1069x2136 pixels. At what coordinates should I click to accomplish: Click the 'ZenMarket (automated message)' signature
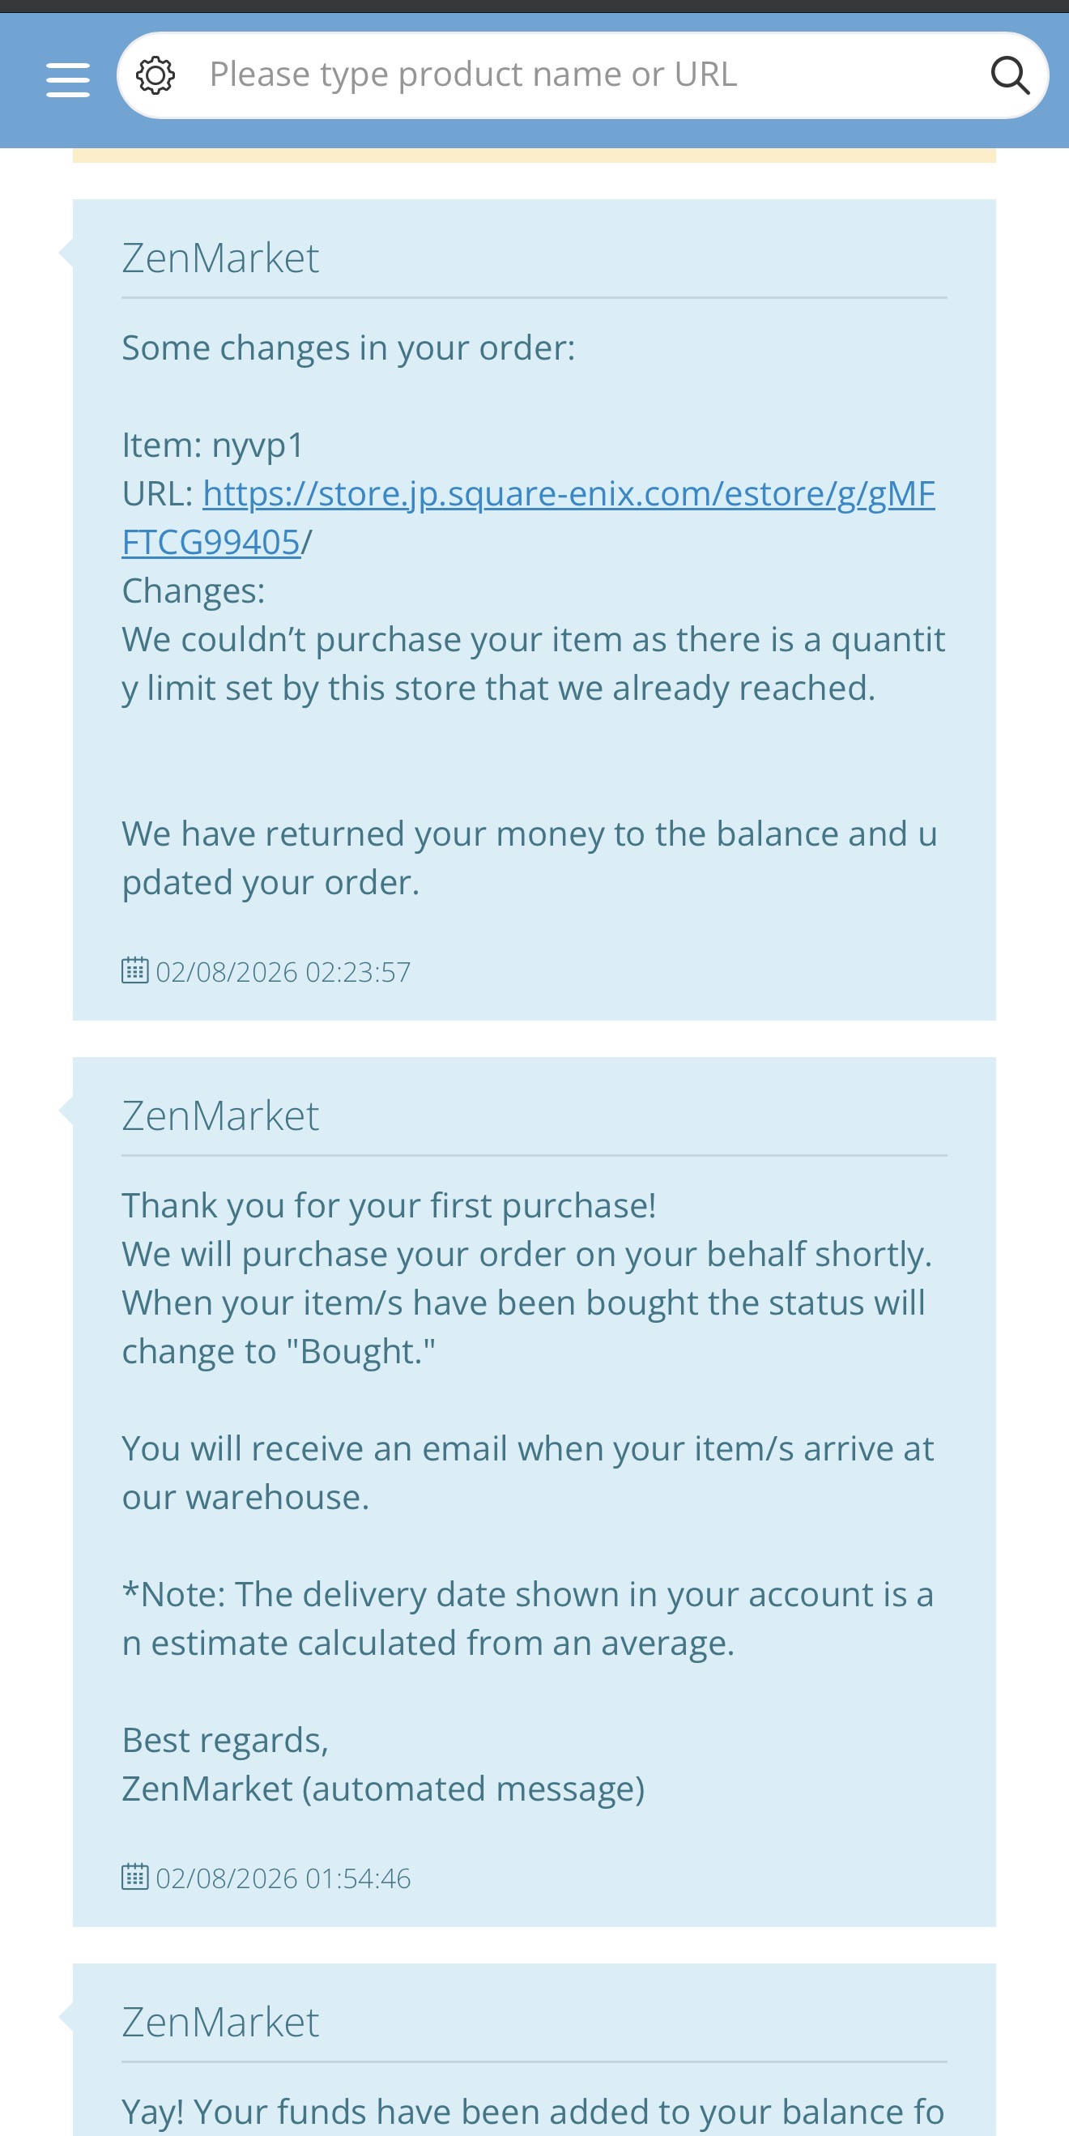[383, 1789]
